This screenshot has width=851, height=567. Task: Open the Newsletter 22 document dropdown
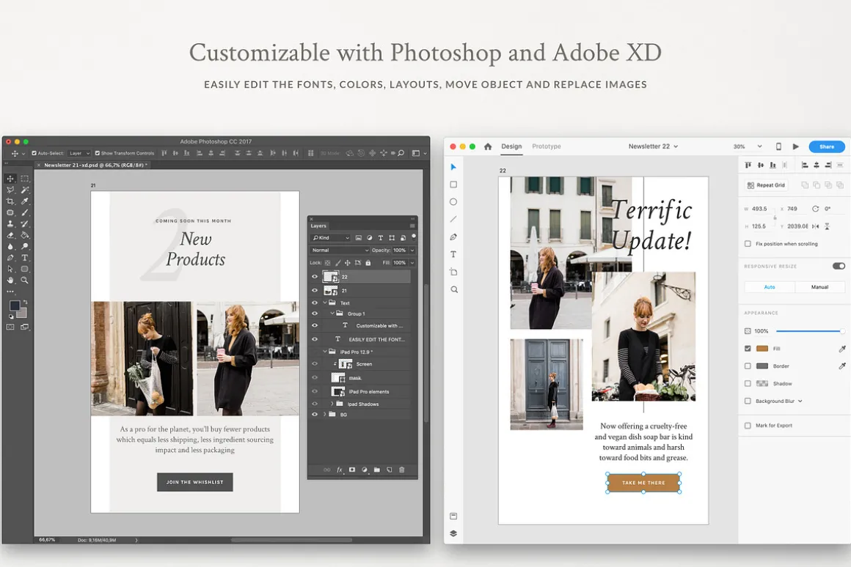tap(653, 147)
